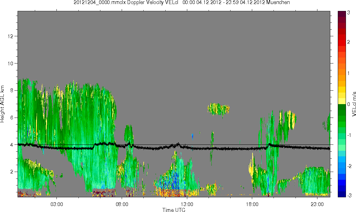Pick the bright red colorbar segment near 2

pos(342,43)
